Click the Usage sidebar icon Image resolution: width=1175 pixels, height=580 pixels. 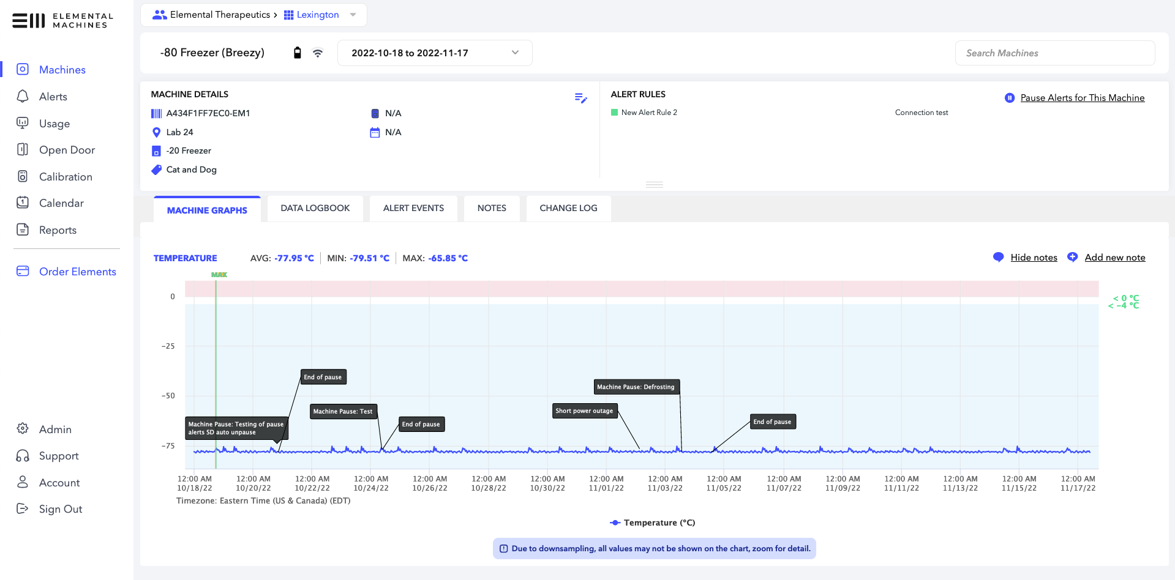click(23, 123)
